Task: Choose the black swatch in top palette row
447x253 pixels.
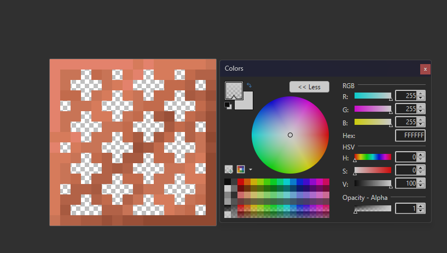Action: (x=228, y=182)
